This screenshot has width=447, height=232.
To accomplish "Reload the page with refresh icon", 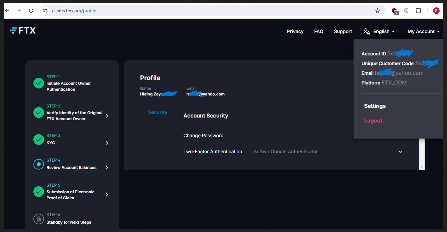I will click(x=31, y=11).
